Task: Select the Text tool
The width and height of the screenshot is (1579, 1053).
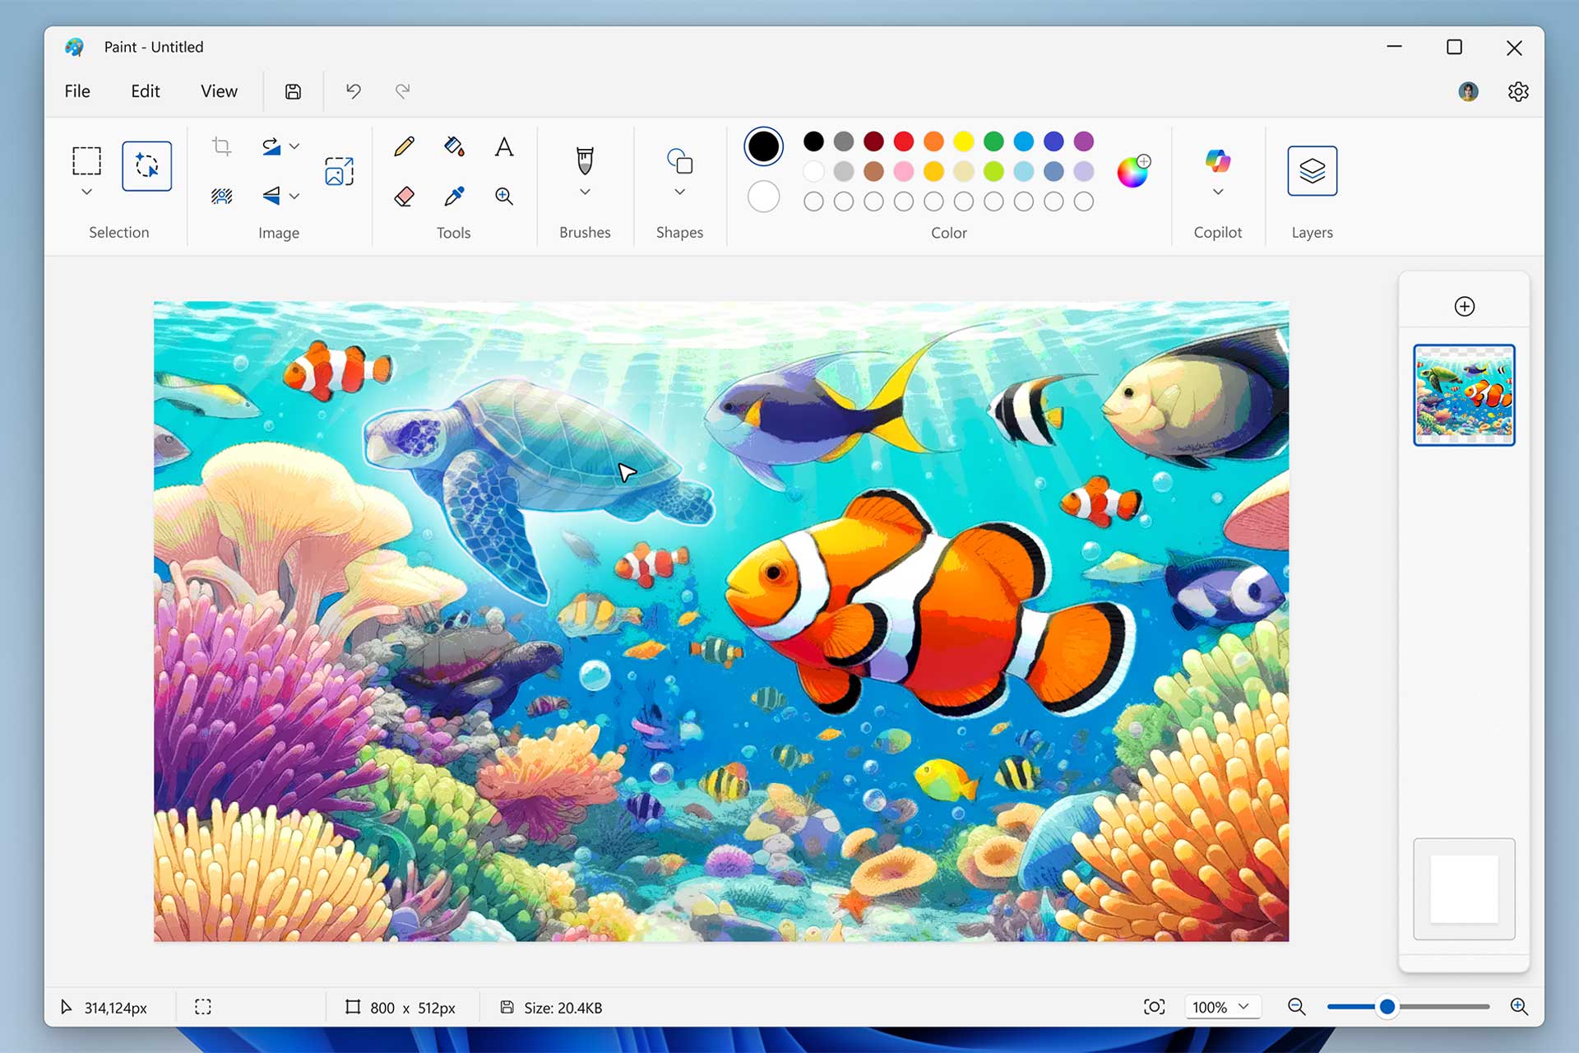Action: coord(504,146)
